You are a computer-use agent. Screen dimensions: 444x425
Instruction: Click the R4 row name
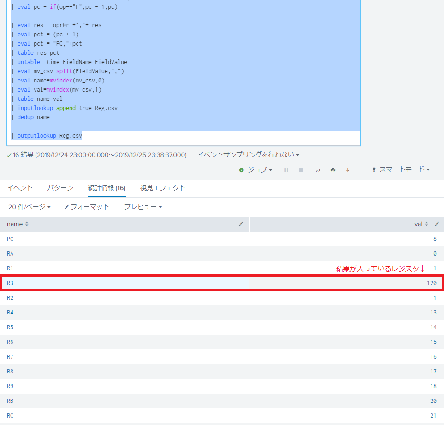point(10,313)
